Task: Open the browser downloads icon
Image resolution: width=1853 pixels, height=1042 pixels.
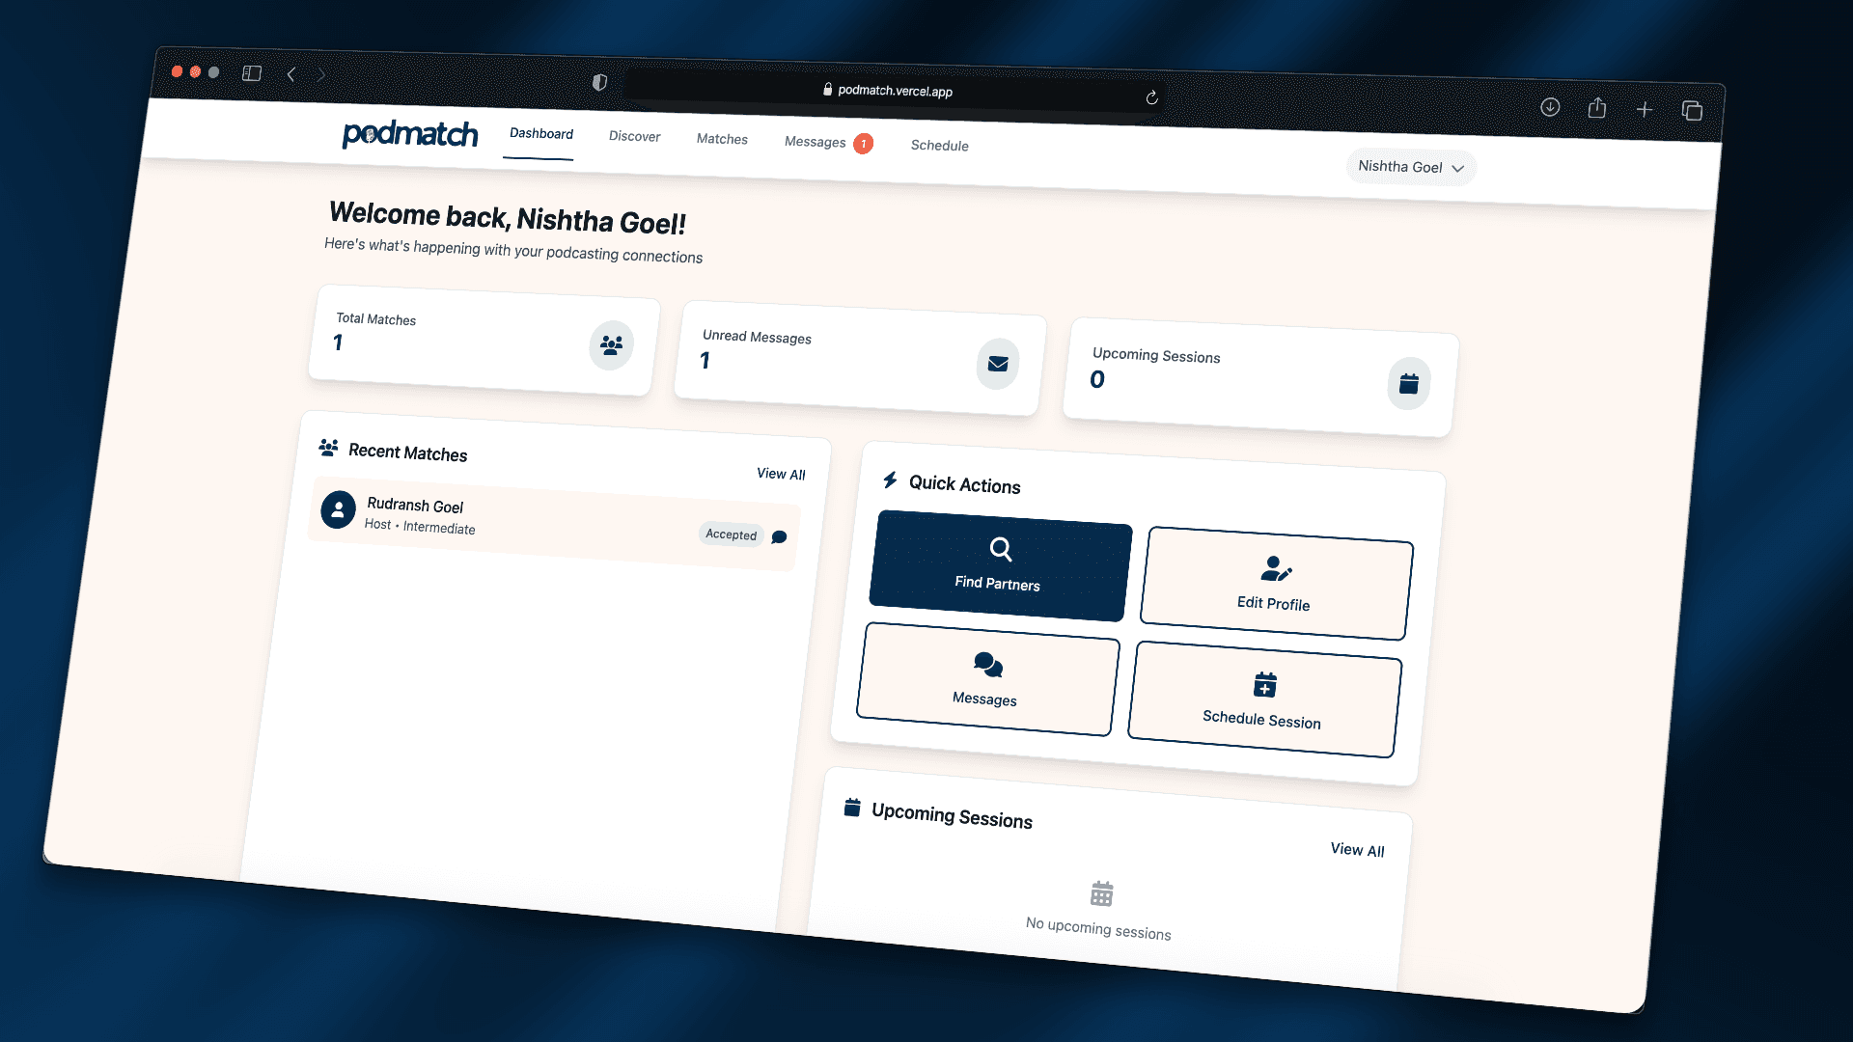Action: point(1550,107)
